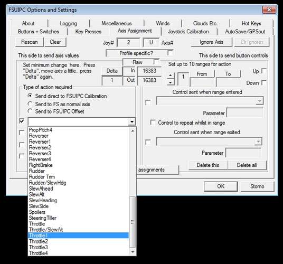Click the Delete all button
Screen dimensions: 283x264
[x=247, y=165]
